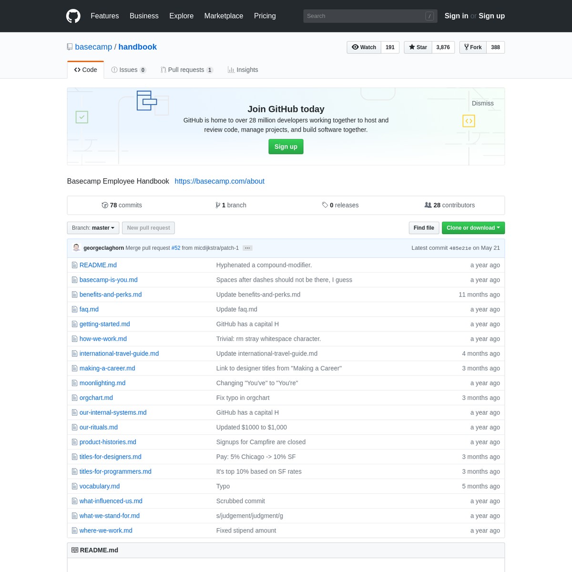Open where-we-work.md file
Viewport: 572px width, 572px height.
tap(106, 531)
